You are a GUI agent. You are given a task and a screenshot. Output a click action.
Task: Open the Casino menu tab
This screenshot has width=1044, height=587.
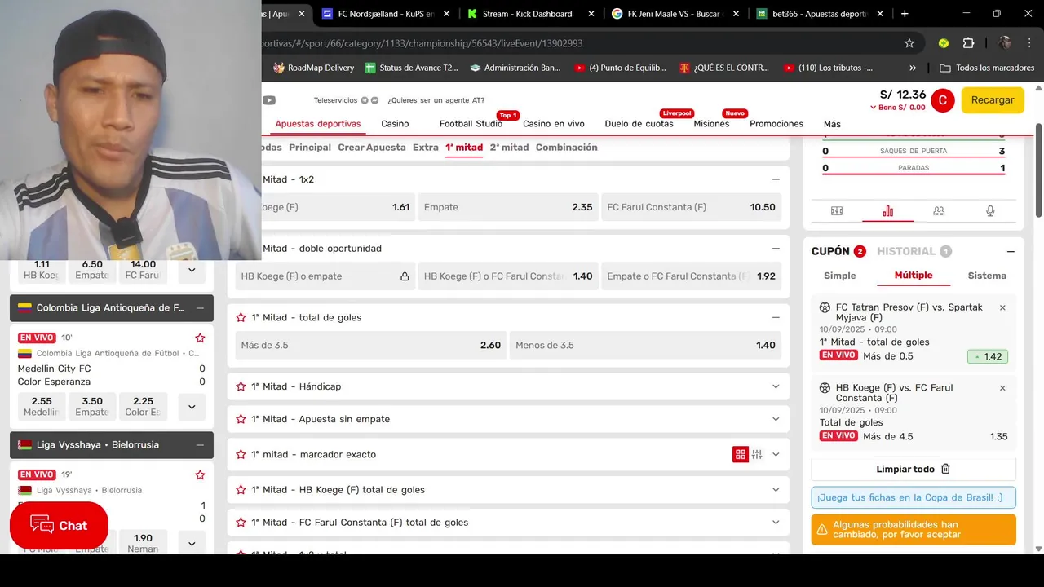(x=395, y=124)
